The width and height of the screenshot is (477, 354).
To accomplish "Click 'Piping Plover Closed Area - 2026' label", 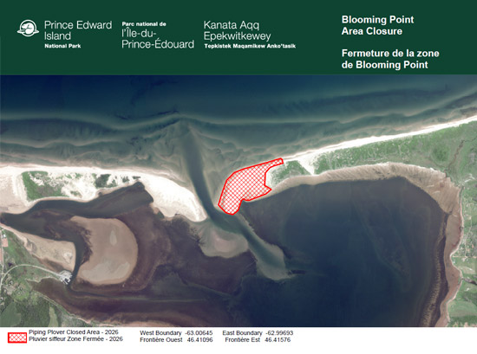I will (x=74, y=332).
